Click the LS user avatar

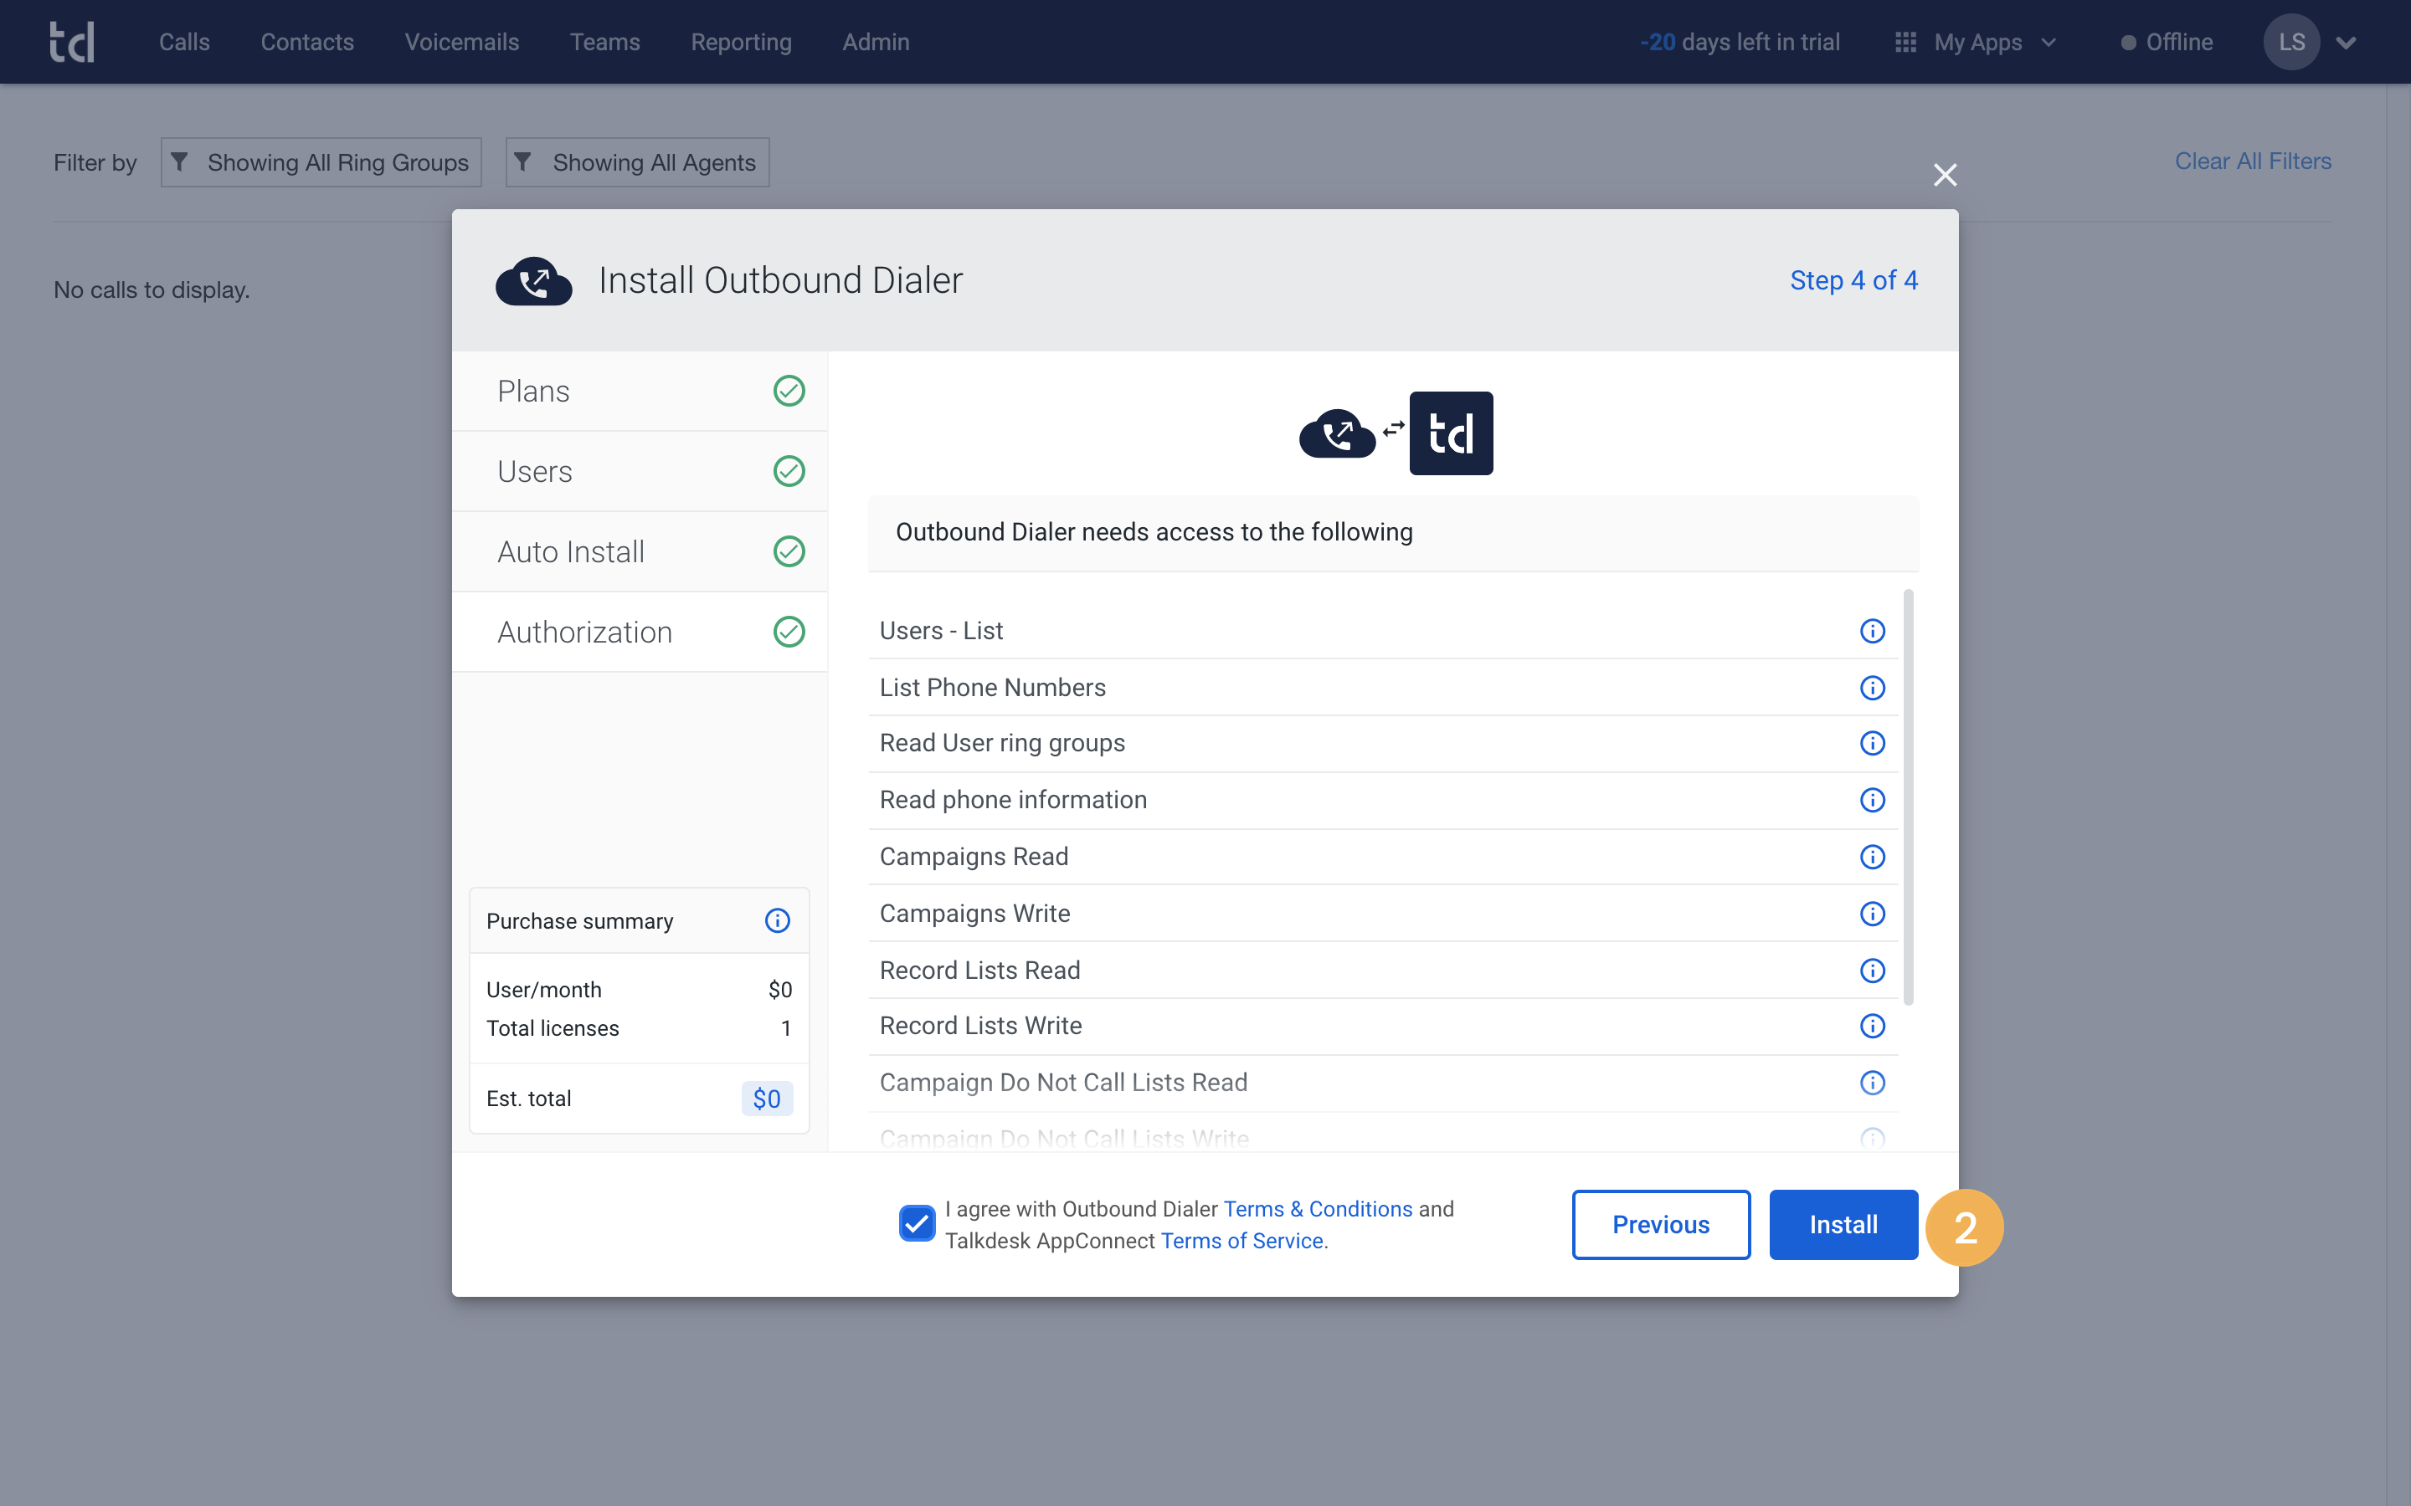(x=2291, y=42)
